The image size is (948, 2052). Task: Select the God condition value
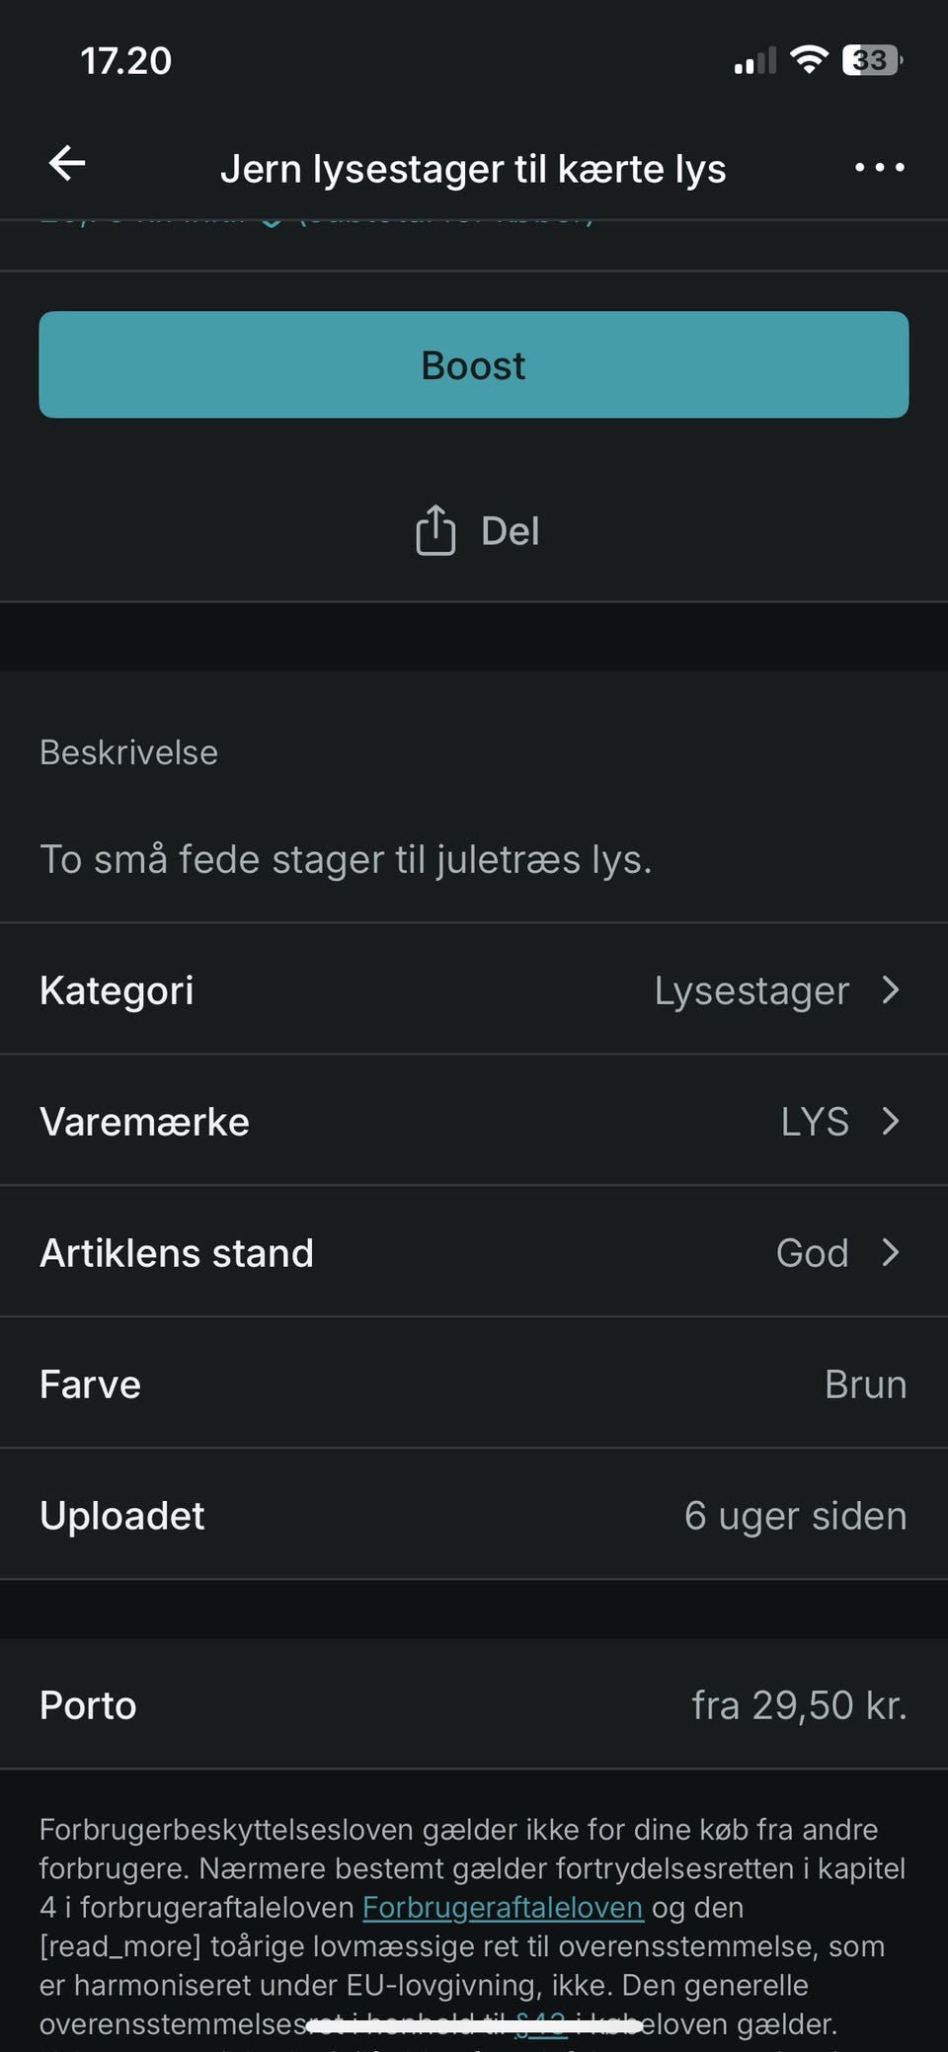point(812,1253)
